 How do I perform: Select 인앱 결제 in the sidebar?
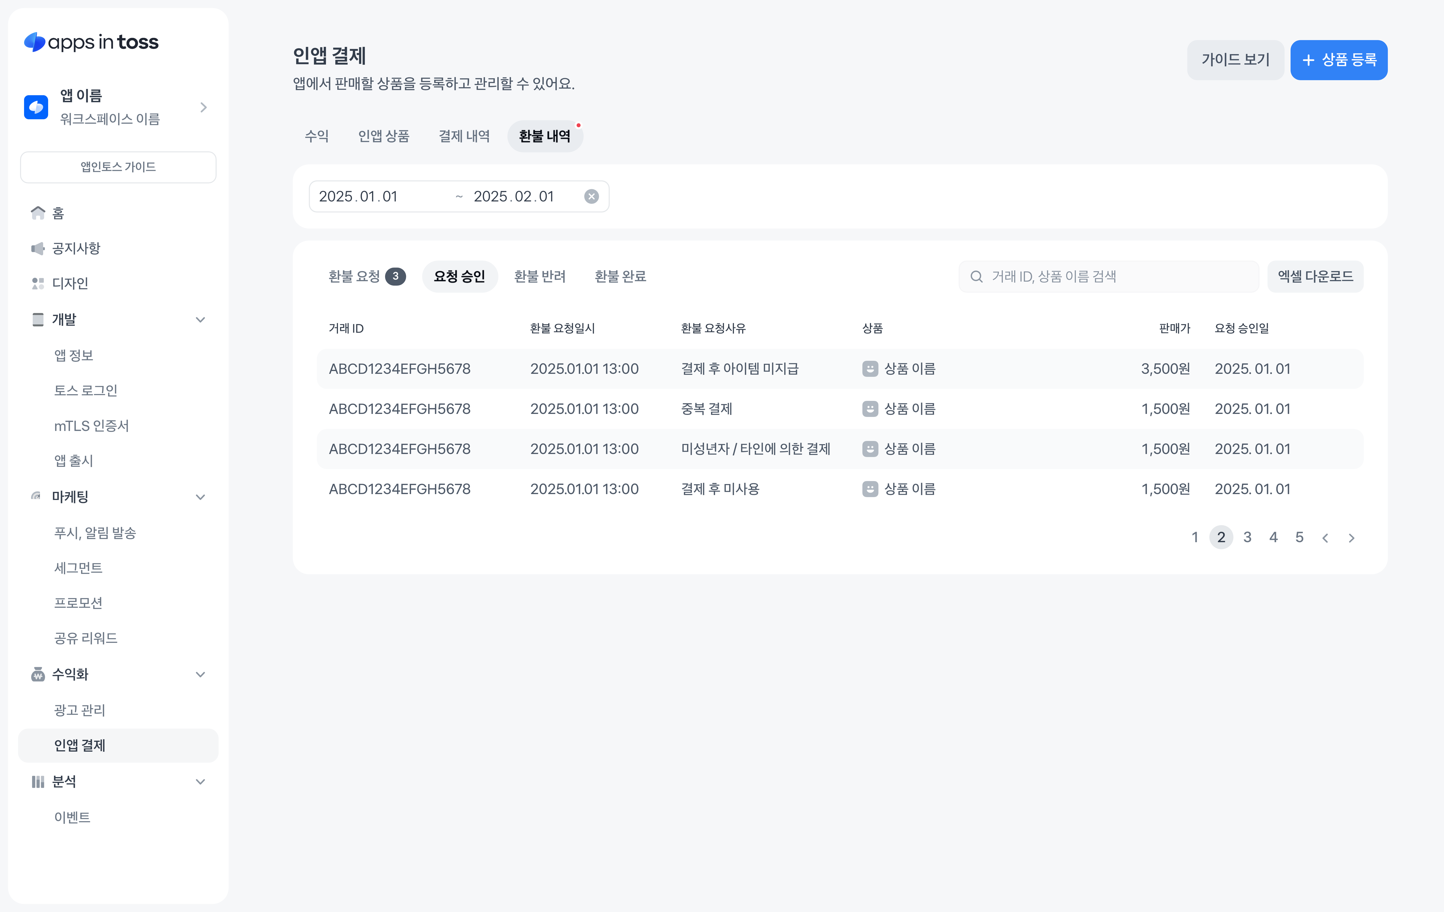118,745
